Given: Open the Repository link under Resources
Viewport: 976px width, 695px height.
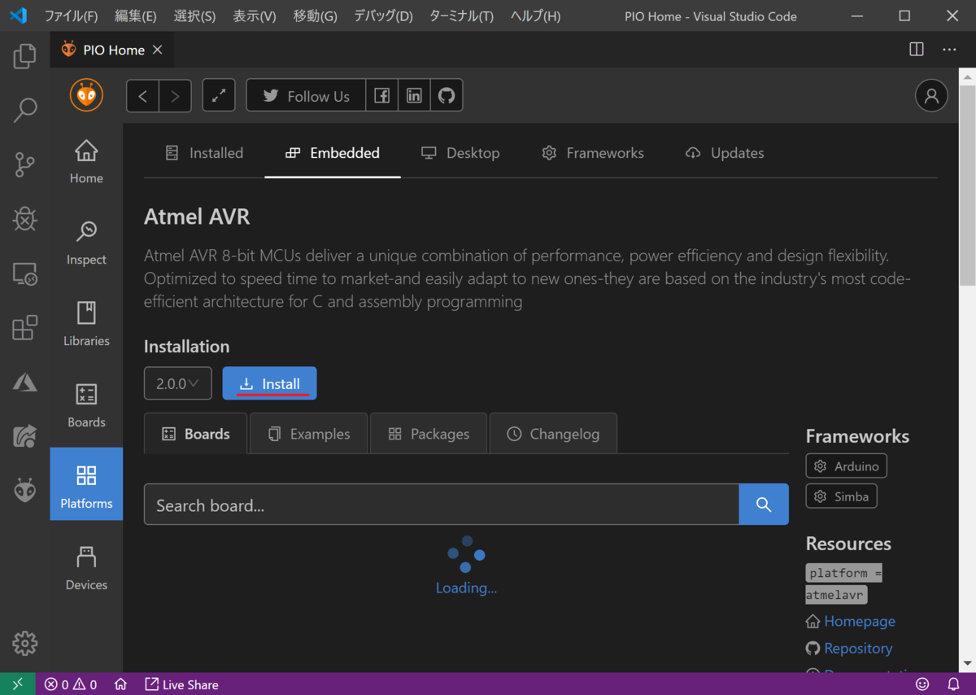Looking at the screenshot, I should point(858,649).
